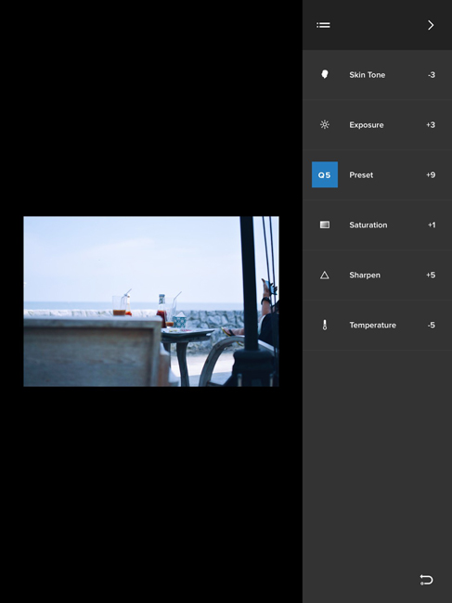This screenshot has height=603, width=452.
Task: Adjust the Sharpen +5 value
Action: (431, 275)
